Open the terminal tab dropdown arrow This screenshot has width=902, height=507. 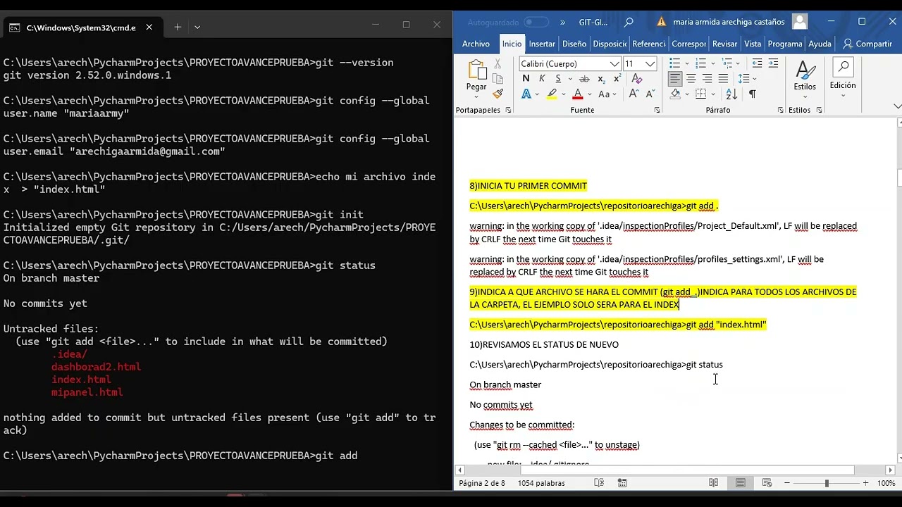[x=197, y=27]
